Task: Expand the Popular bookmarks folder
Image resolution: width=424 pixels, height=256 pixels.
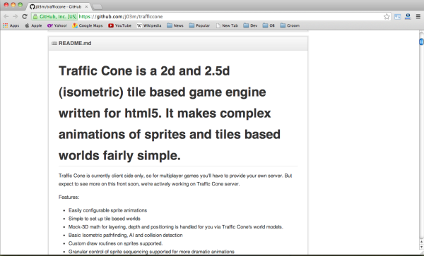Action: [199, 25]
